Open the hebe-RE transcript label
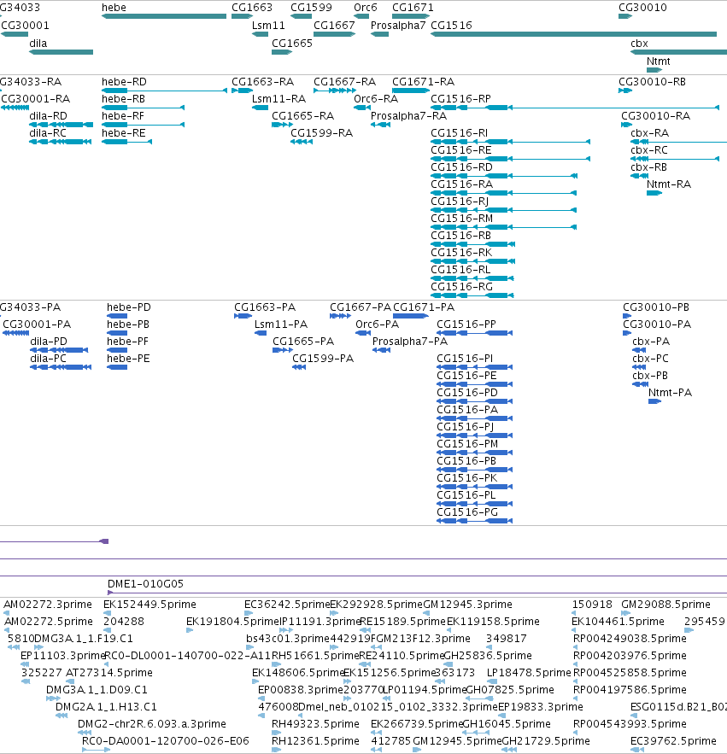 [124, 133]
